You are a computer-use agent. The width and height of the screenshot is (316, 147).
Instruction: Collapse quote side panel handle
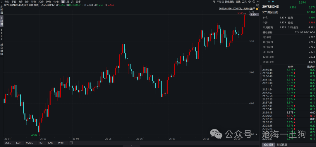pyautogui.click(x=260, y=73)
